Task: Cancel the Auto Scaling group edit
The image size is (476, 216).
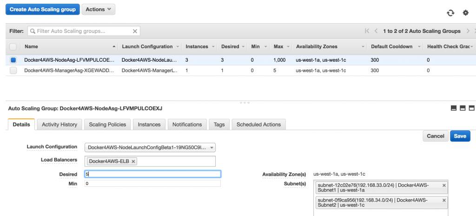Action: tap(435, 136)
